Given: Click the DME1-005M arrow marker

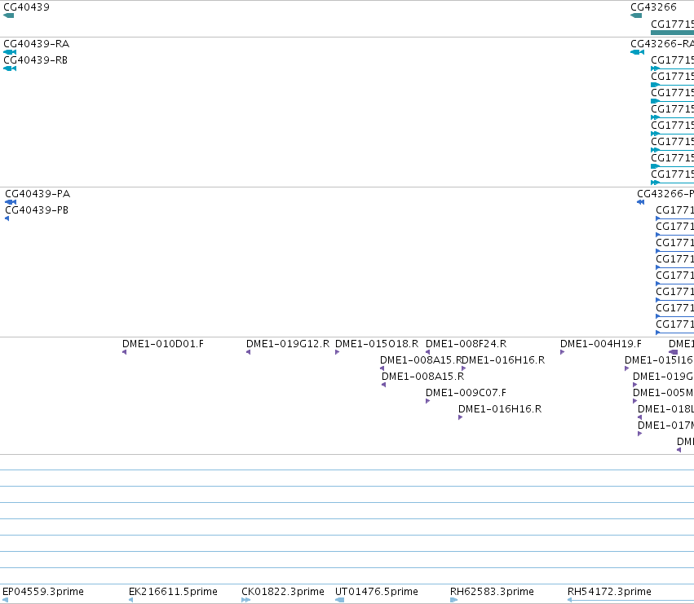Looking at the screenshot, I should click(635, 401).
